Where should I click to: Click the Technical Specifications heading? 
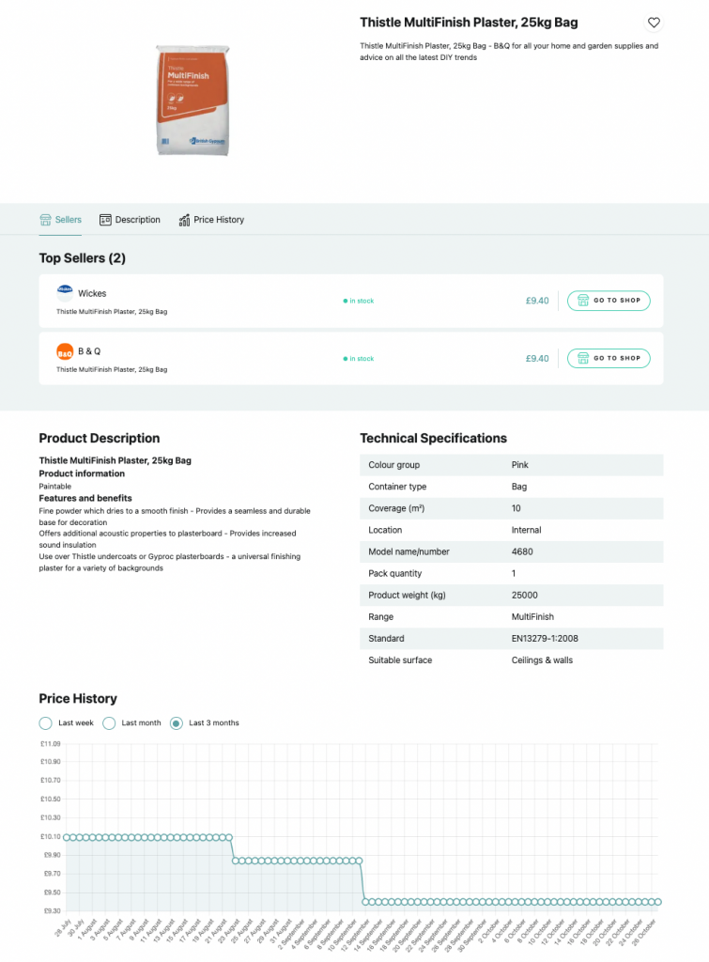pyautogui.click(x=433, y=438)
